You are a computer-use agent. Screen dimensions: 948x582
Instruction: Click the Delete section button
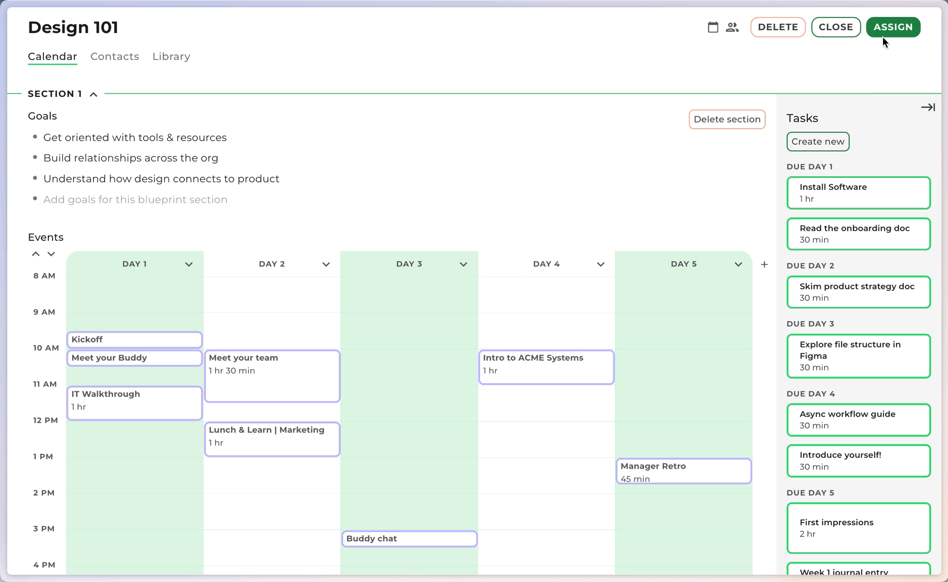(727, 119)
